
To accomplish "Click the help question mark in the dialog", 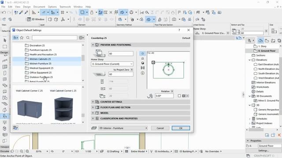I will point(179,30).
